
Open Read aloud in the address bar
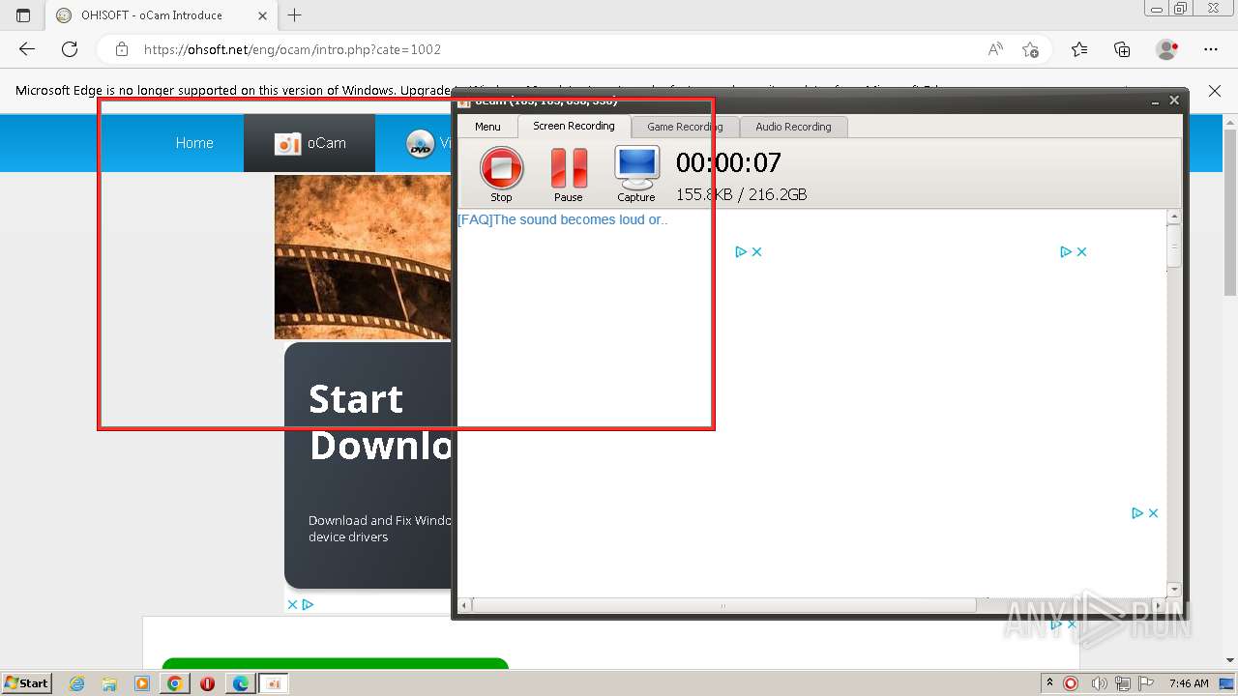995,49
